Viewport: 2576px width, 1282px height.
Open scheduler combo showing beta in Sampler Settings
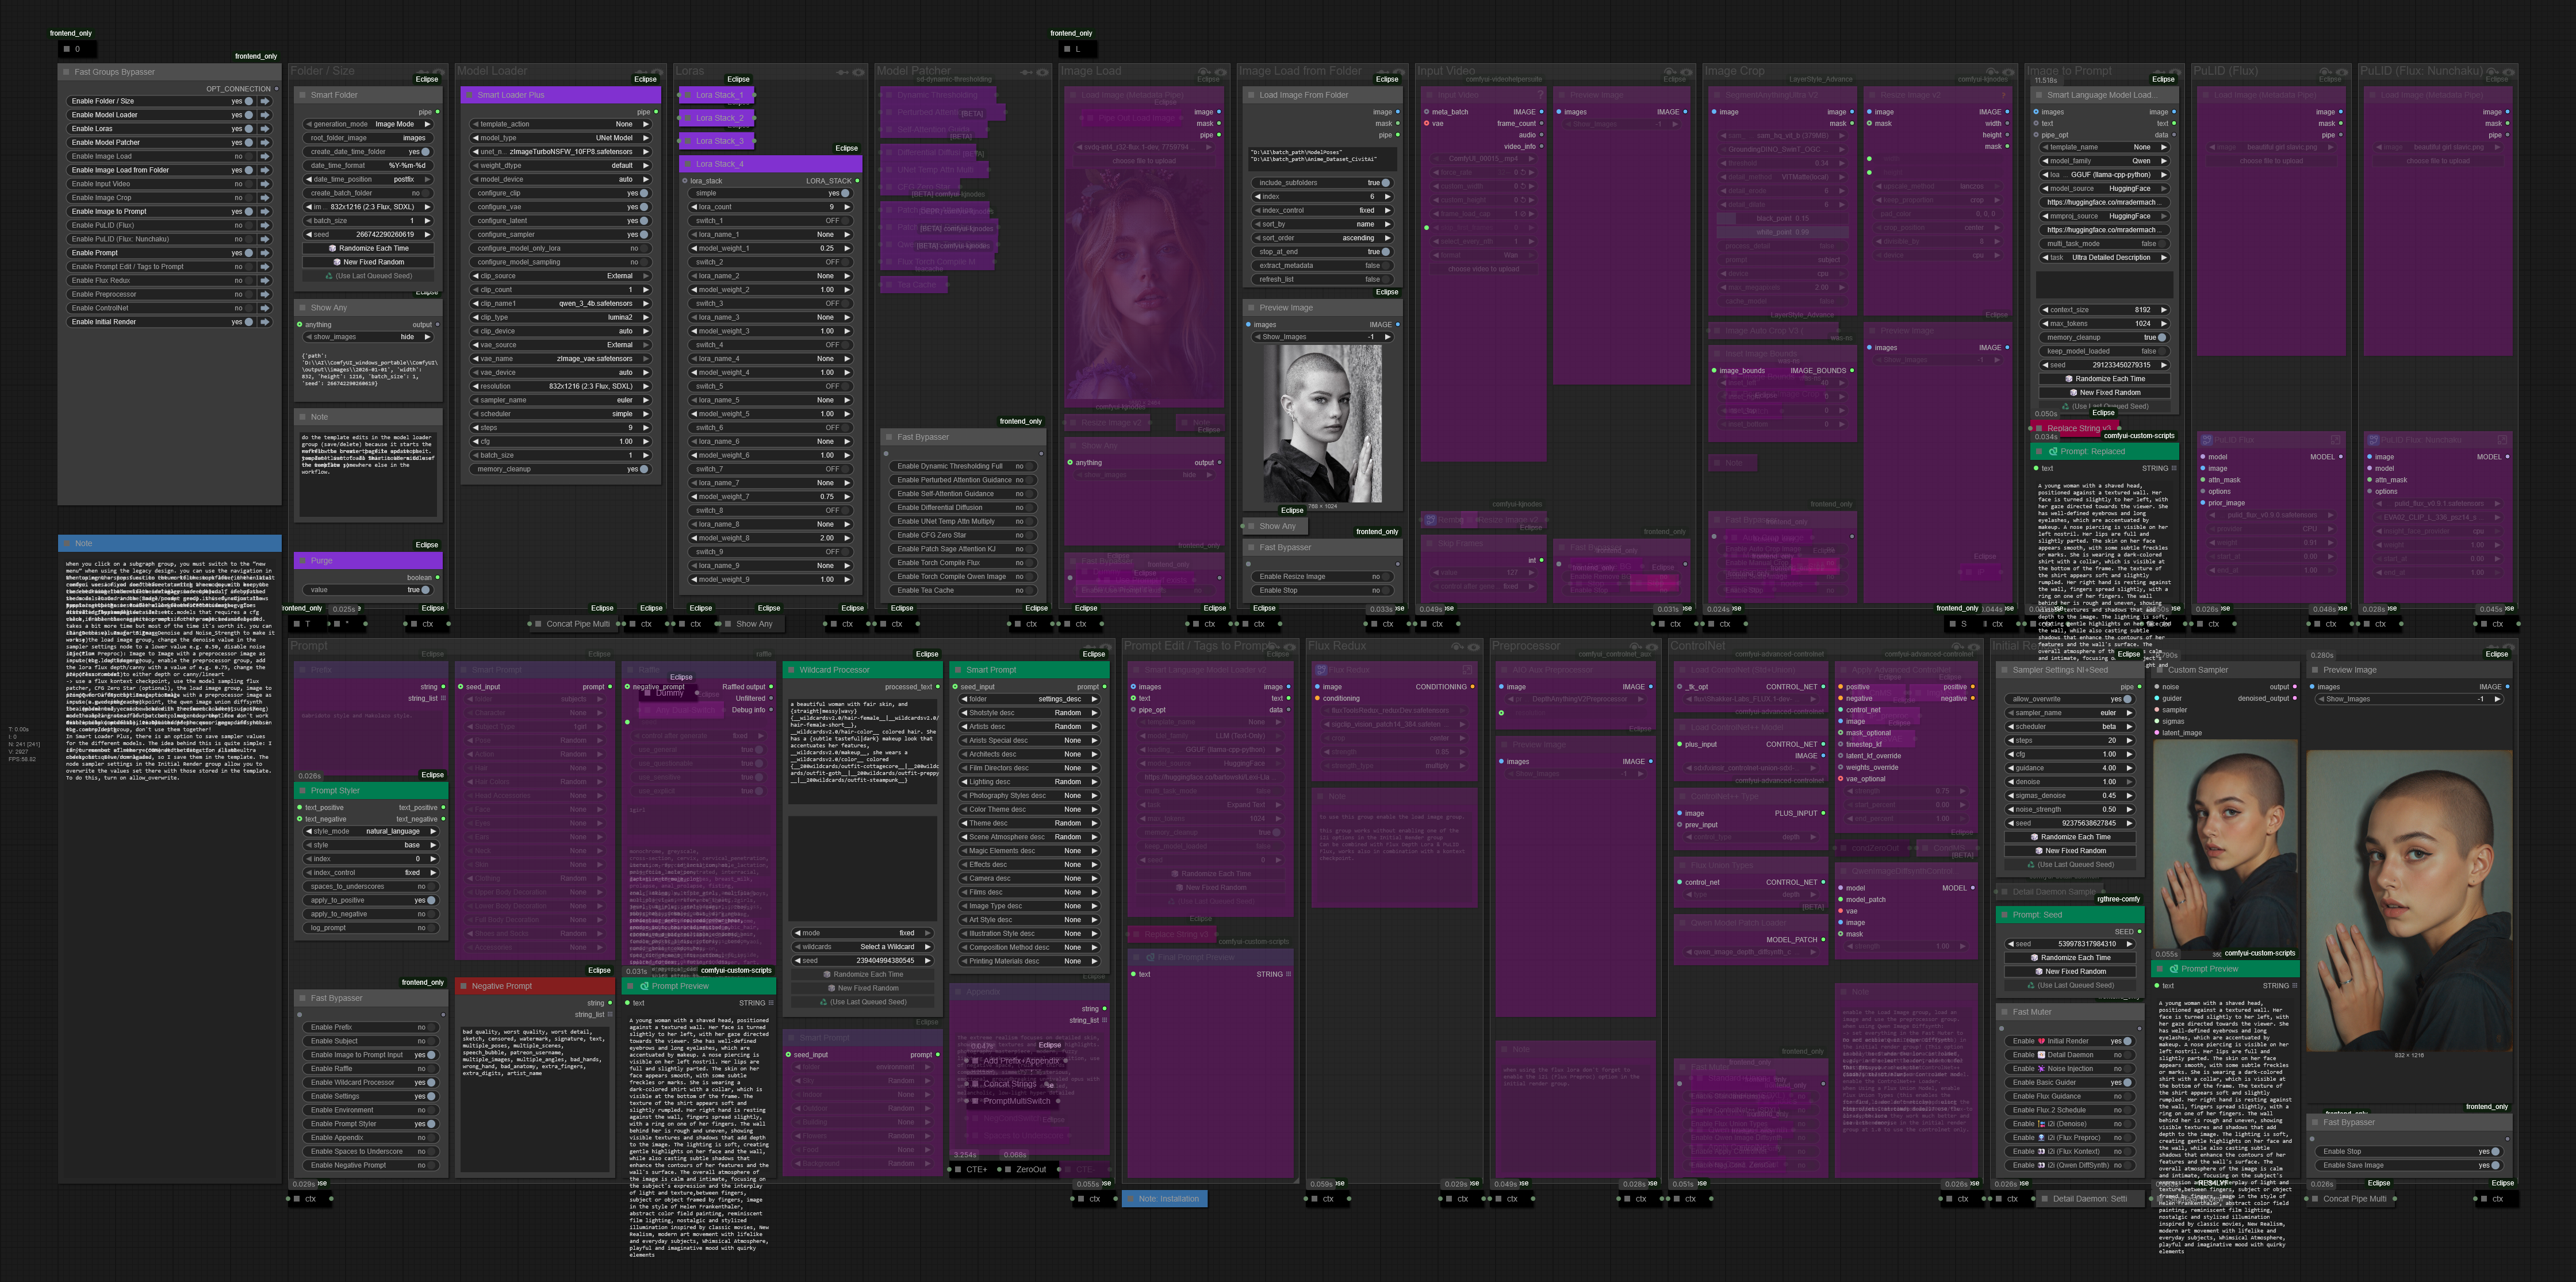pyautogui.click(x=2069, y=727)
